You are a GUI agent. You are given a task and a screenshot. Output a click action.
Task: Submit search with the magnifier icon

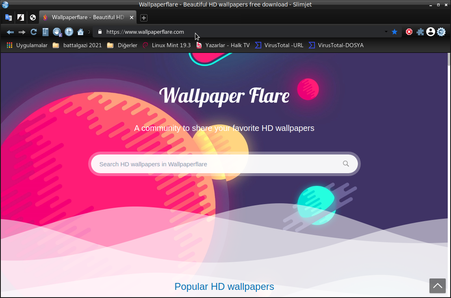coord(346,164)
